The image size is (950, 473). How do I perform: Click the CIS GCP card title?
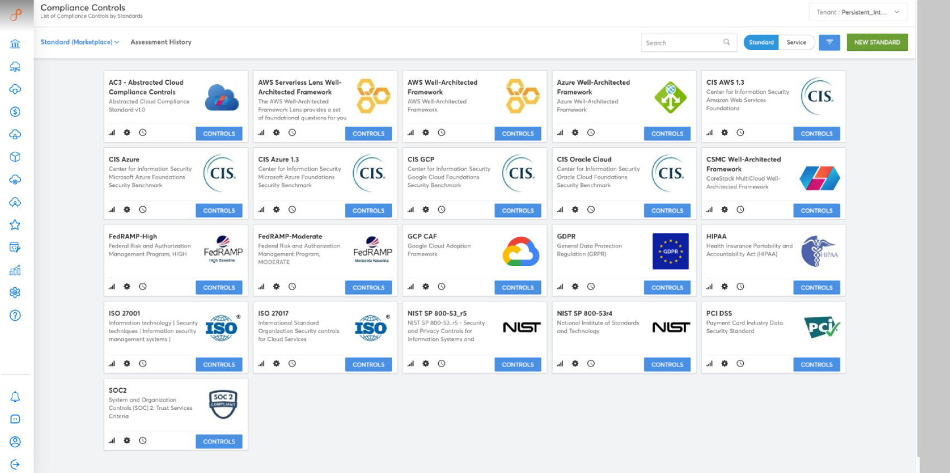(x=421, y=160)
